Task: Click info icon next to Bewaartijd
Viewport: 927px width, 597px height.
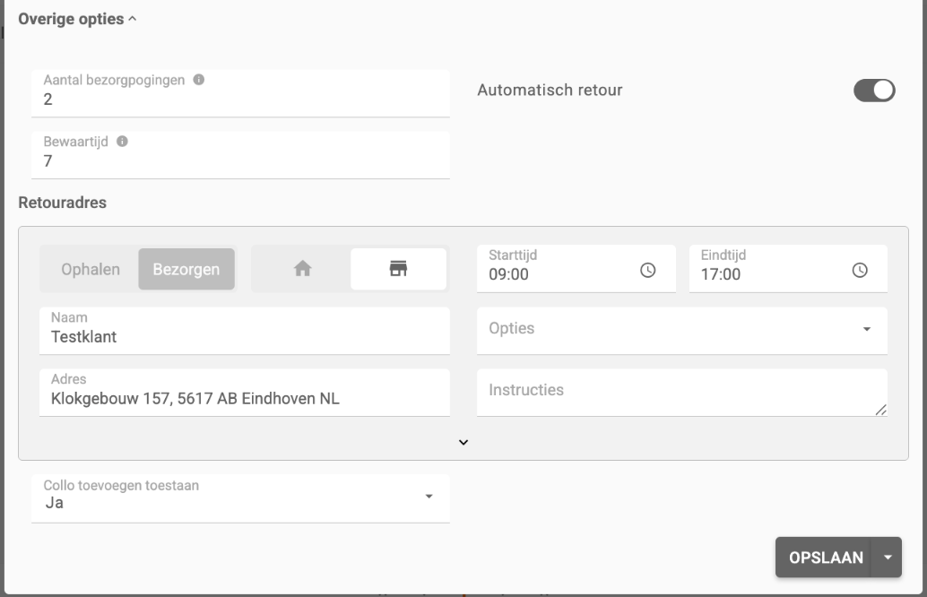Action: pyautogui.click(x=123, y=142)
